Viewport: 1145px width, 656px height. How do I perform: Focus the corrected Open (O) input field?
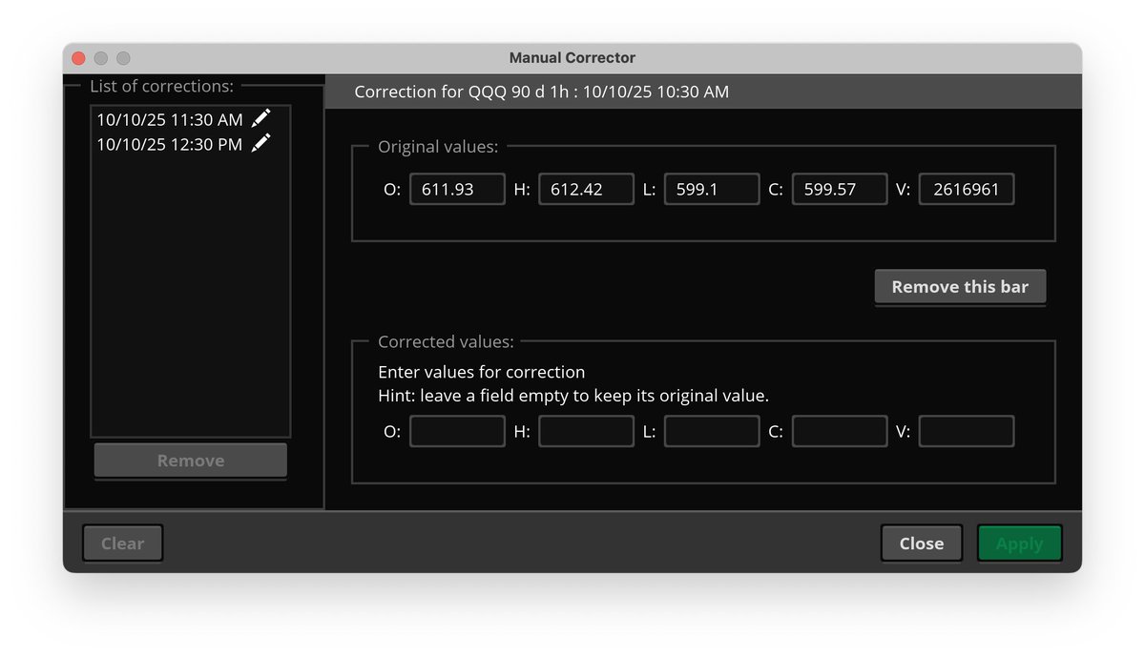click(457, 431)
